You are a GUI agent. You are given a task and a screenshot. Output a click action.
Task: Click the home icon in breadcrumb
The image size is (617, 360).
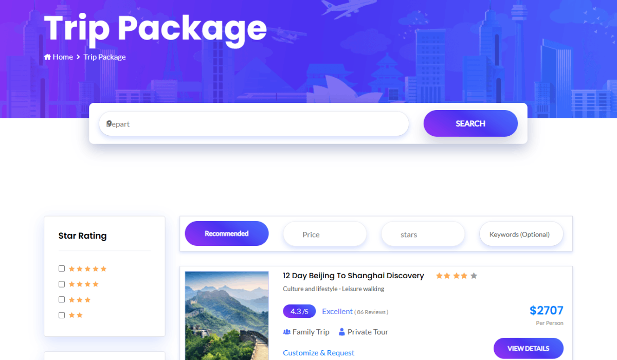point(47,57)
